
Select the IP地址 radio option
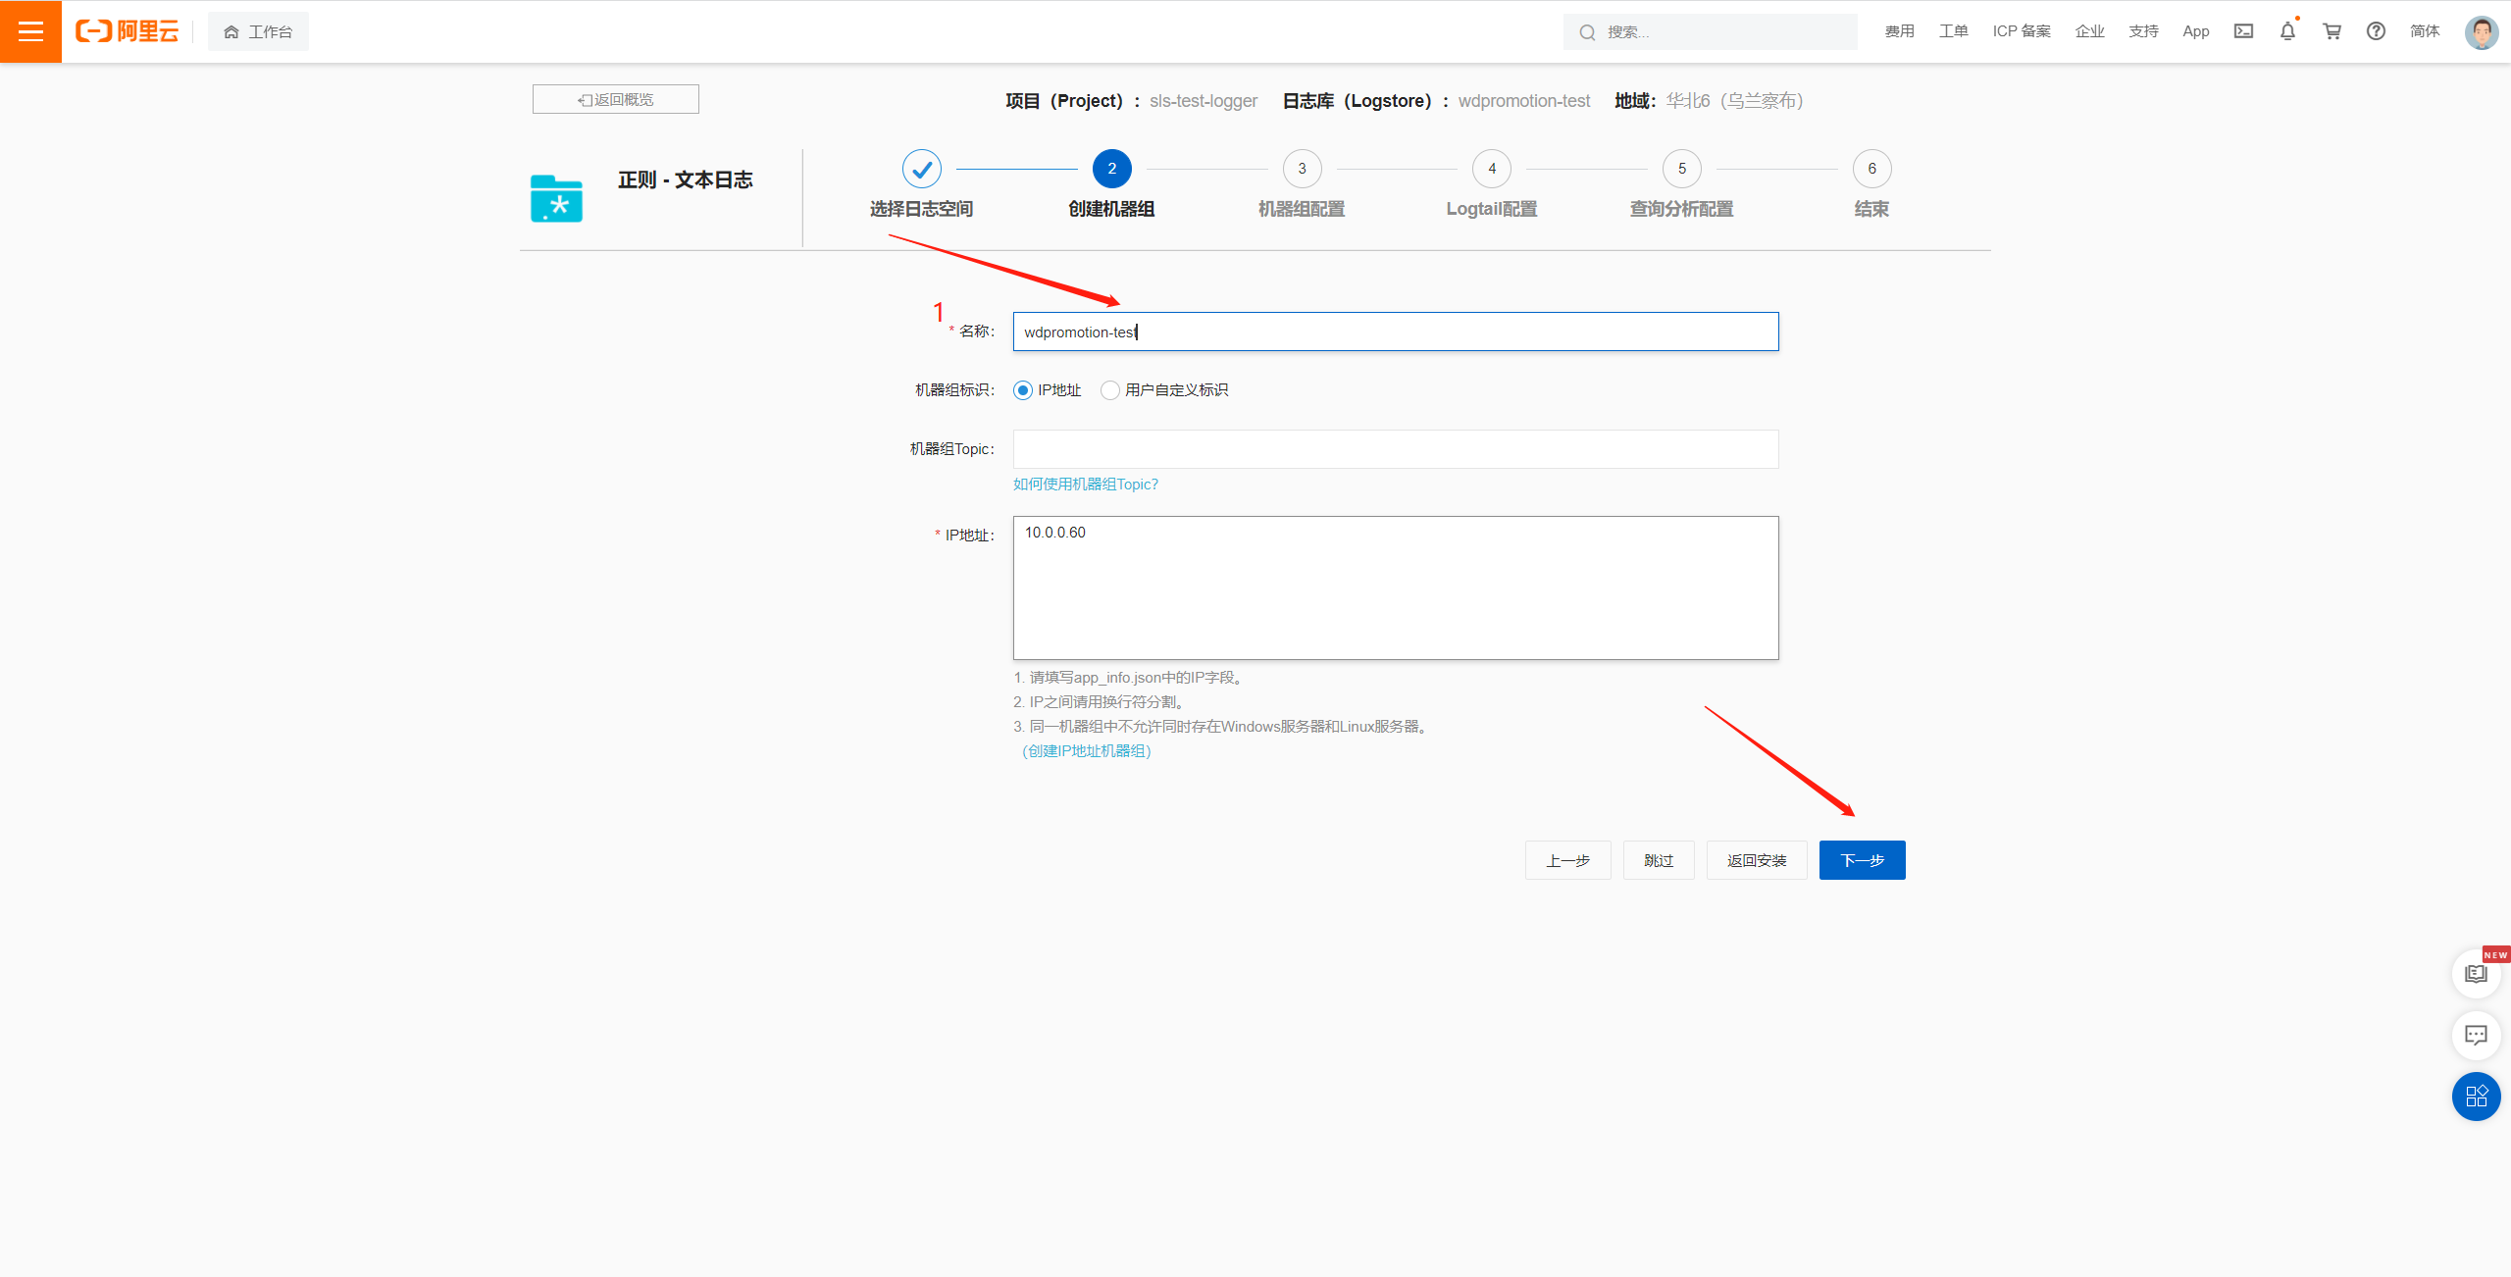click(1023, 390)
